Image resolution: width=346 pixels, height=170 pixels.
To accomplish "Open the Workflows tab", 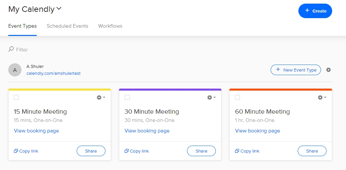I will click(110, 26).
